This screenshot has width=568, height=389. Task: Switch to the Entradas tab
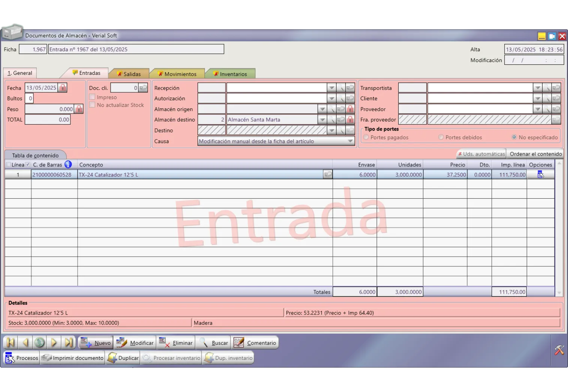coord(87,73)
